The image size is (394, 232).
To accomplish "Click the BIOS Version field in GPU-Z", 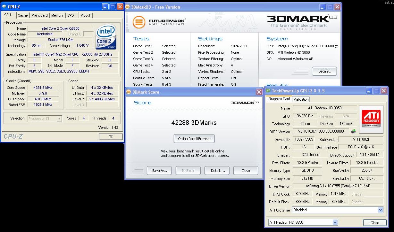I will (x=321, y=131).
